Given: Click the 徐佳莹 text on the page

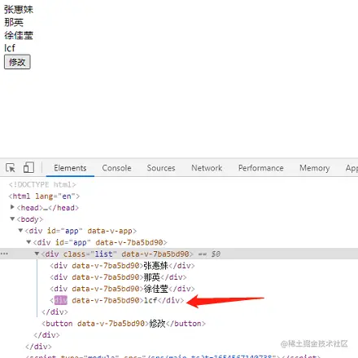Looking at the screenshot, I should tap(19, 35).
